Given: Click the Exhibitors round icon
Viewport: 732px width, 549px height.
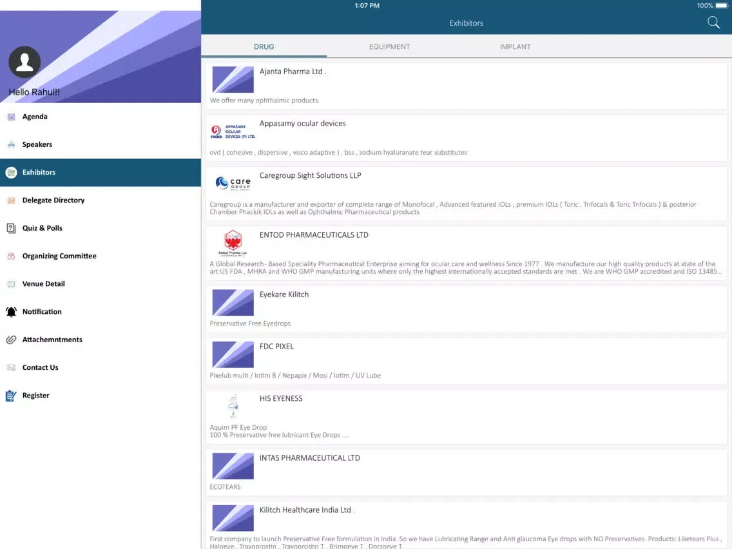Looking at the screenshot, I should click(x=11, y=172).
